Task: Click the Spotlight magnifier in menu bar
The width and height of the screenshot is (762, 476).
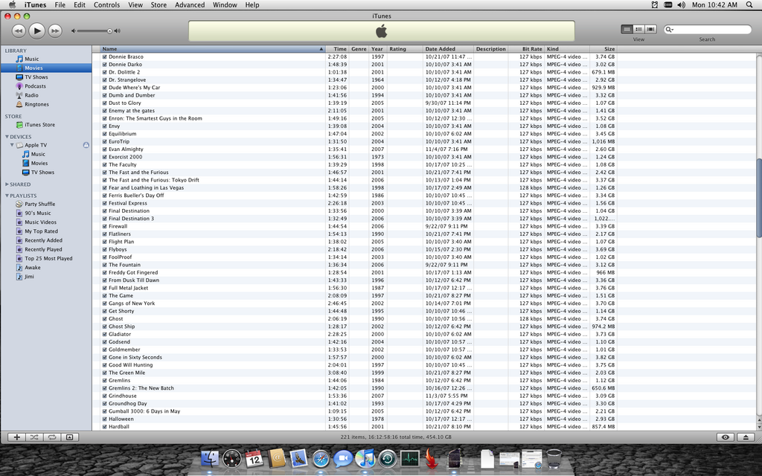Action: 748,5
